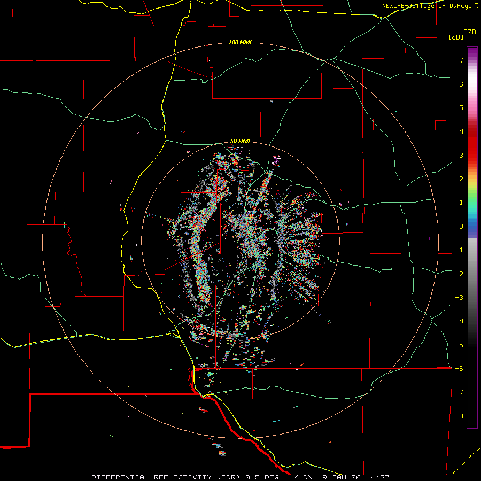Select the "5" value on color scale
Screen dimensions: 481x481
coord(461,107)
